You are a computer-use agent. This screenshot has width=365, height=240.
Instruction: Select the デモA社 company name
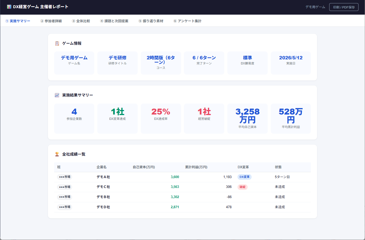click(103, 177)
